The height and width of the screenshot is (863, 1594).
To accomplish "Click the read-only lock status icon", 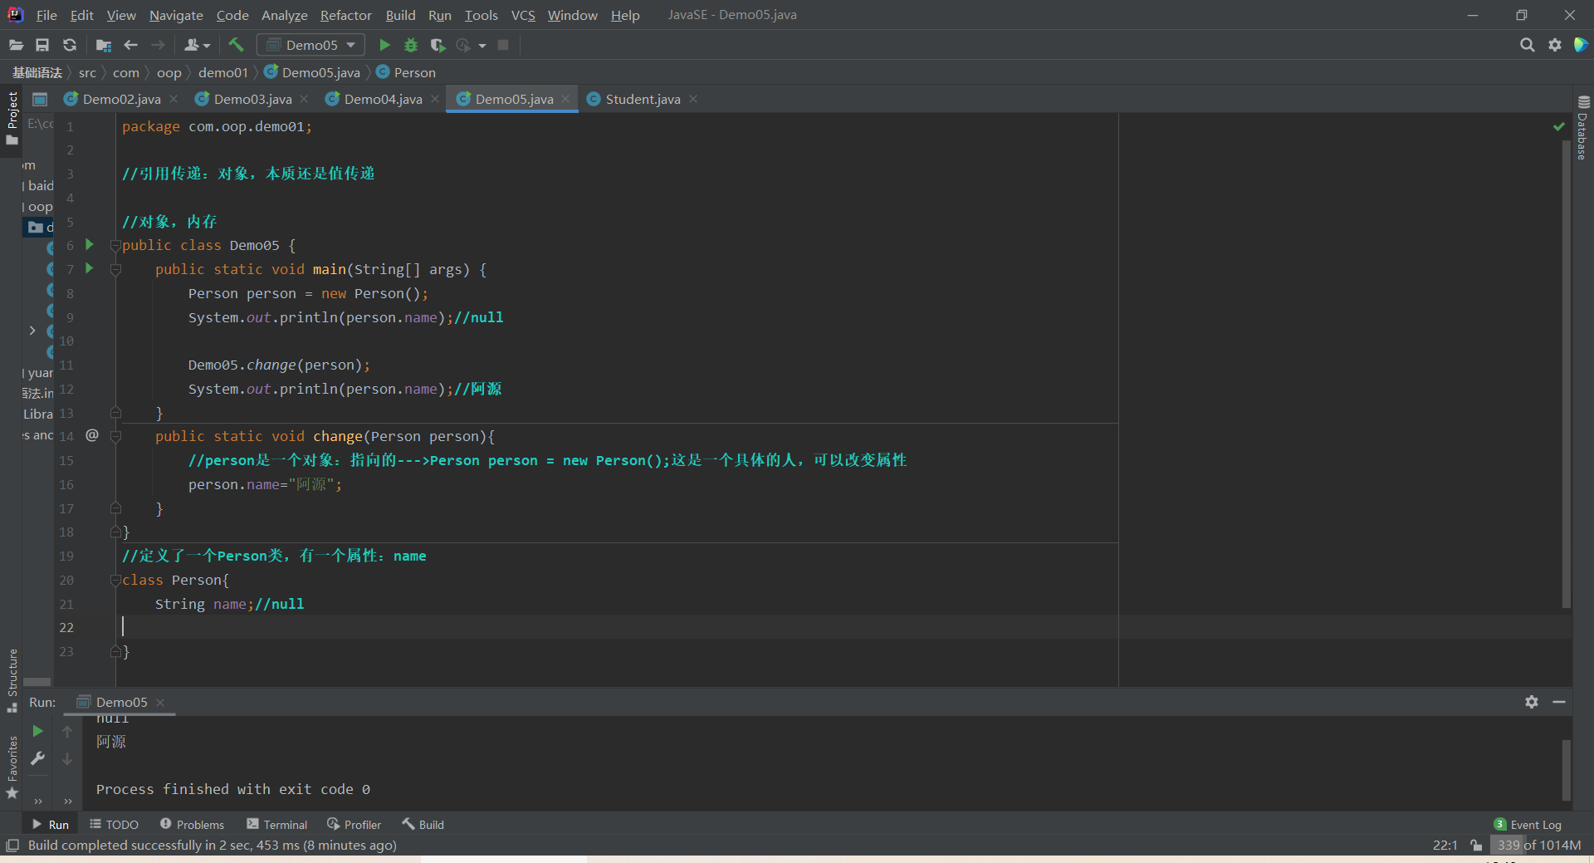I will click(1476, 845).
